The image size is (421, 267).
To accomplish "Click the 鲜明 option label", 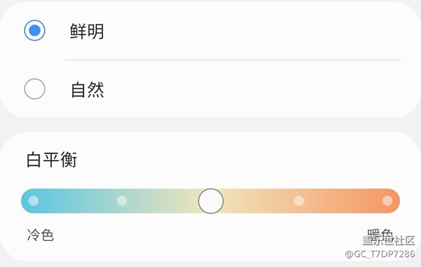I will click(87, 31).
